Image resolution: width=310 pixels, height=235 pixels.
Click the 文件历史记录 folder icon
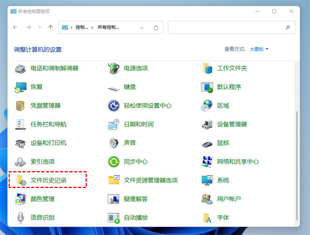tap(22, 180)
